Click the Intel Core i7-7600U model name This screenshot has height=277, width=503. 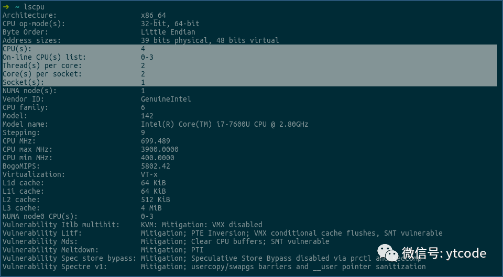coord(224,124)
